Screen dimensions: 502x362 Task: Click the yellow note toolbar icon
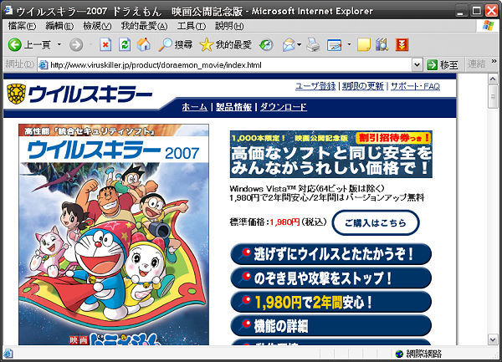point(364,45)
